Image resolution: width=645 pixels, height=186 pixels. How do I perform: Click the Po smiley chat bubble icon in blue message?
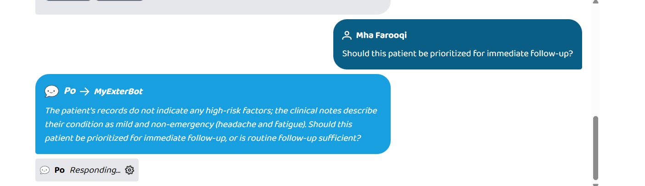point(52,91)
